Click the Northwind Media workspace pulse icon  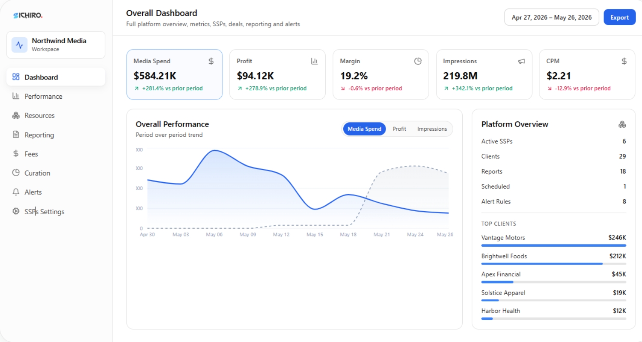coord(19,45)
